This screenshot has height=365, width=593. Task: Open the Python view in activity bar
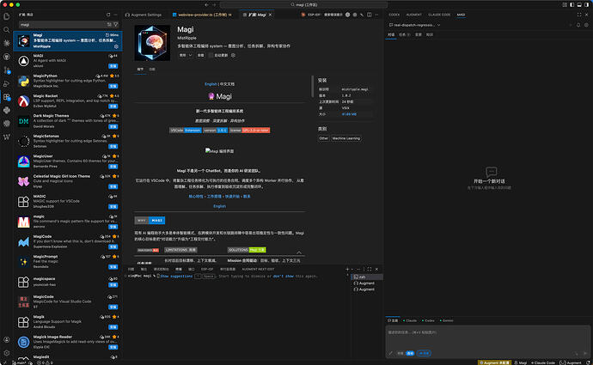(x=6, y=110)
